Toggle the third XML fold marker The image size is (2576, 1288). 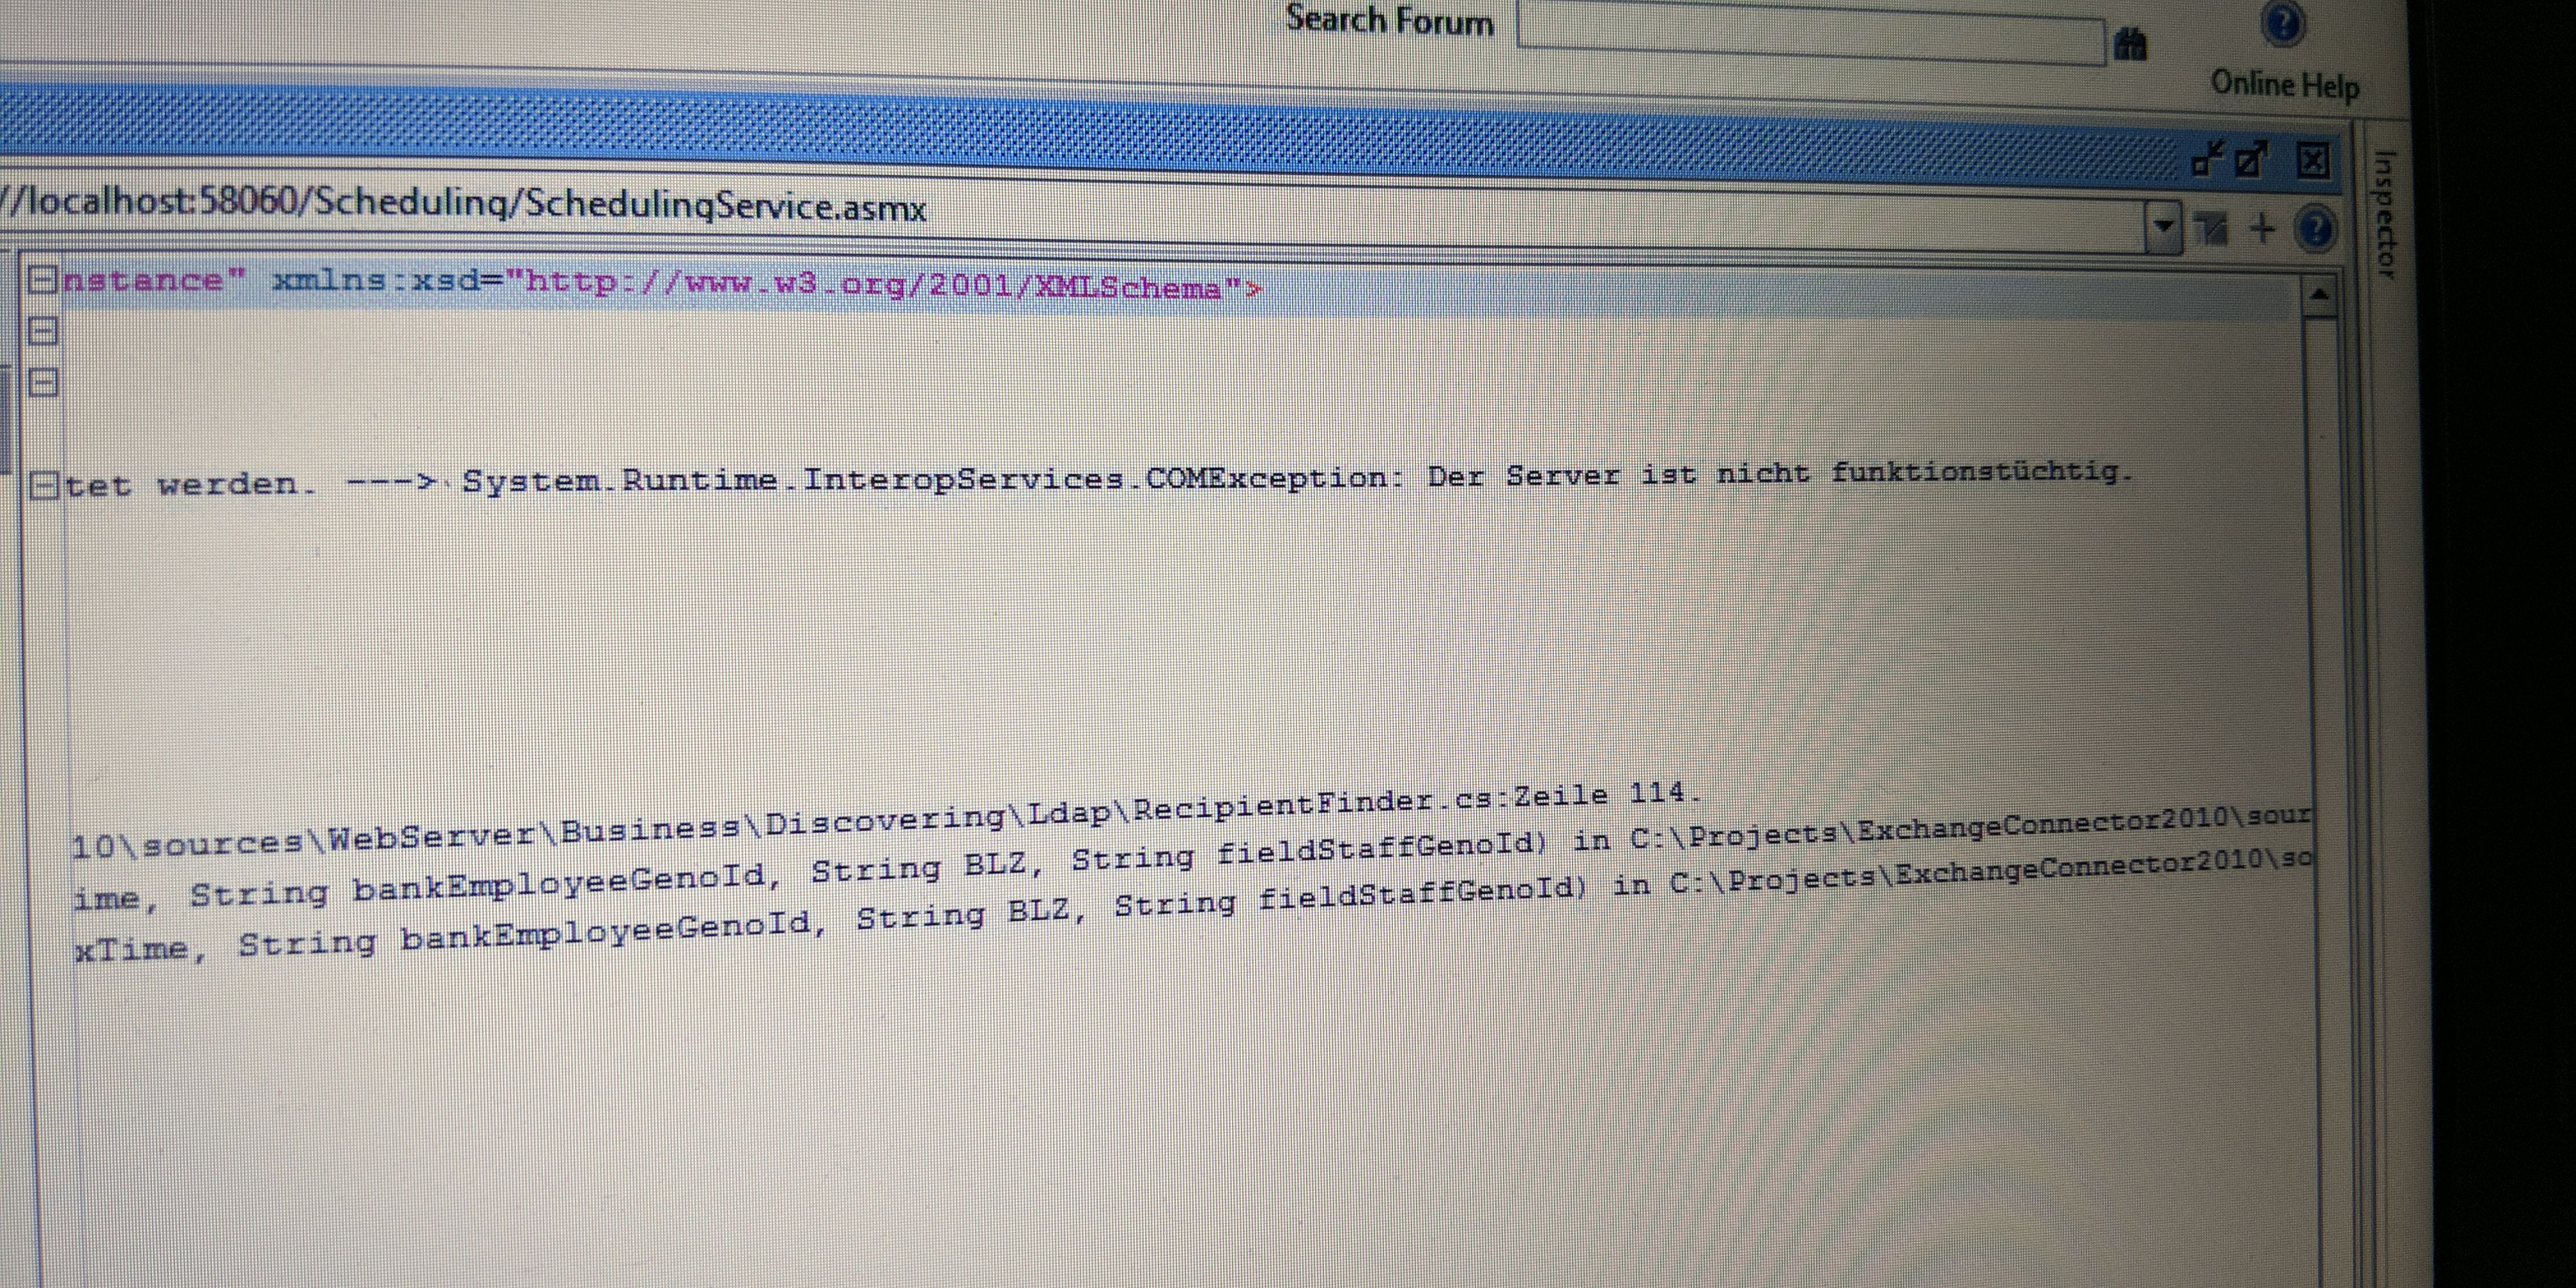click(x=42, y=382)
